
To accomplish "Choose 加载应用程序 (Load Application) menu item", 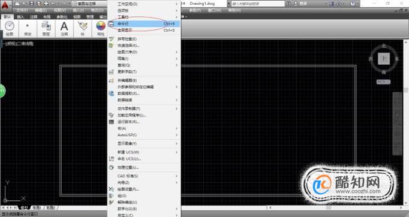I will [144, 115].
